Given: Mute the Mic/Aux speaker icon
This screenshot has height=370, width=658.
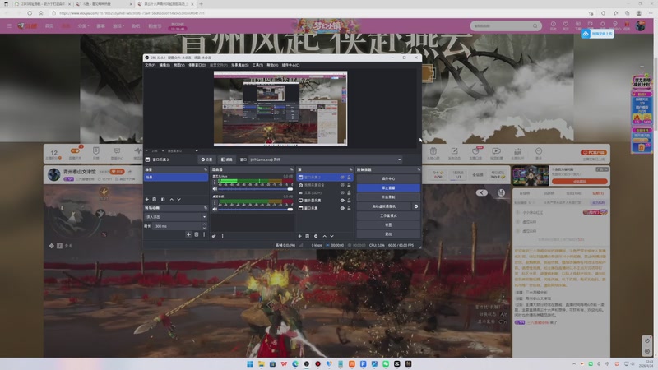Looking at the screenshot, I should 215,189.
